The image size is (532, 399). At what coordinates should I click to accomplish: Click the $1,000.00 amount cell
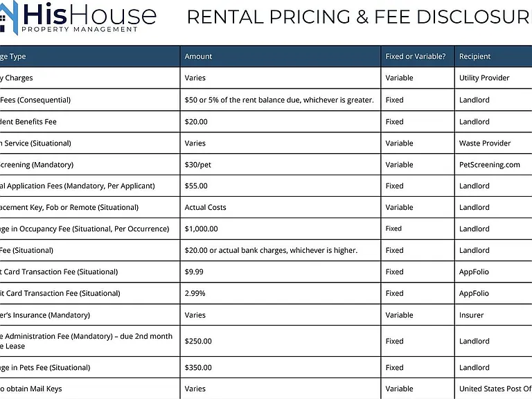point(201,229)
